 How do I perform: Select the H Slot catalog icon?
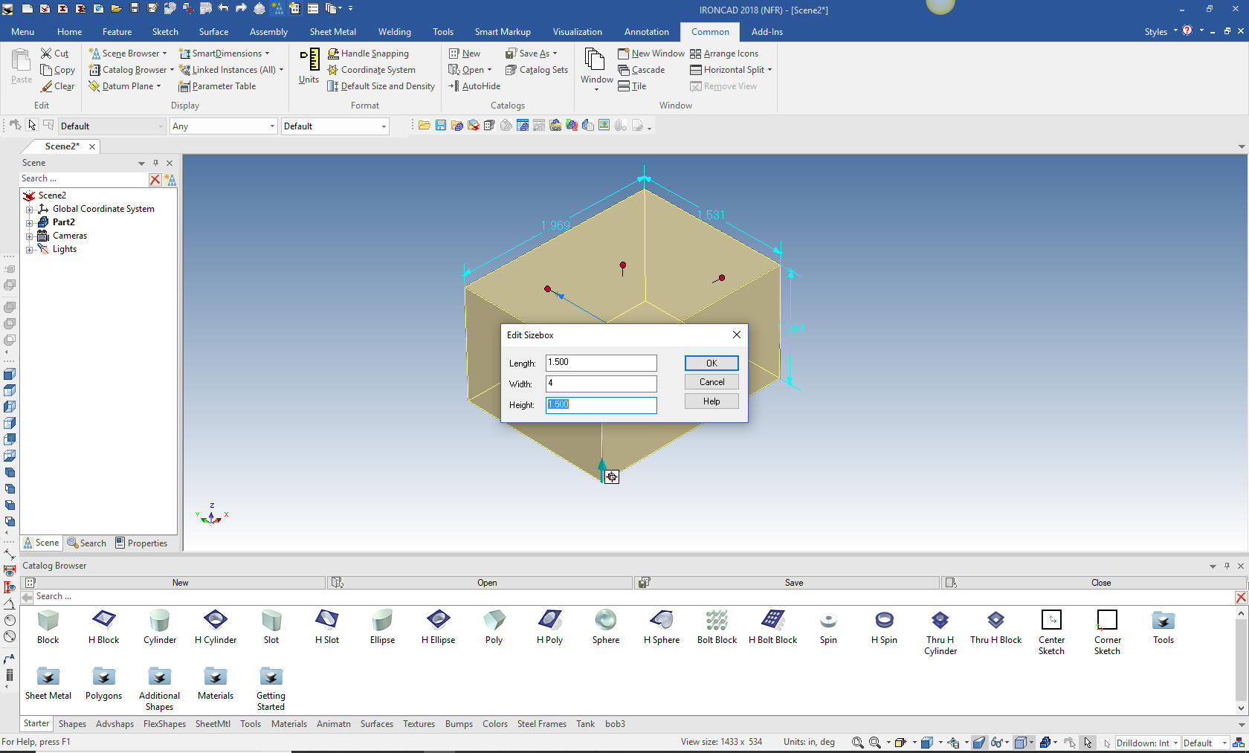tap(327, 620)
